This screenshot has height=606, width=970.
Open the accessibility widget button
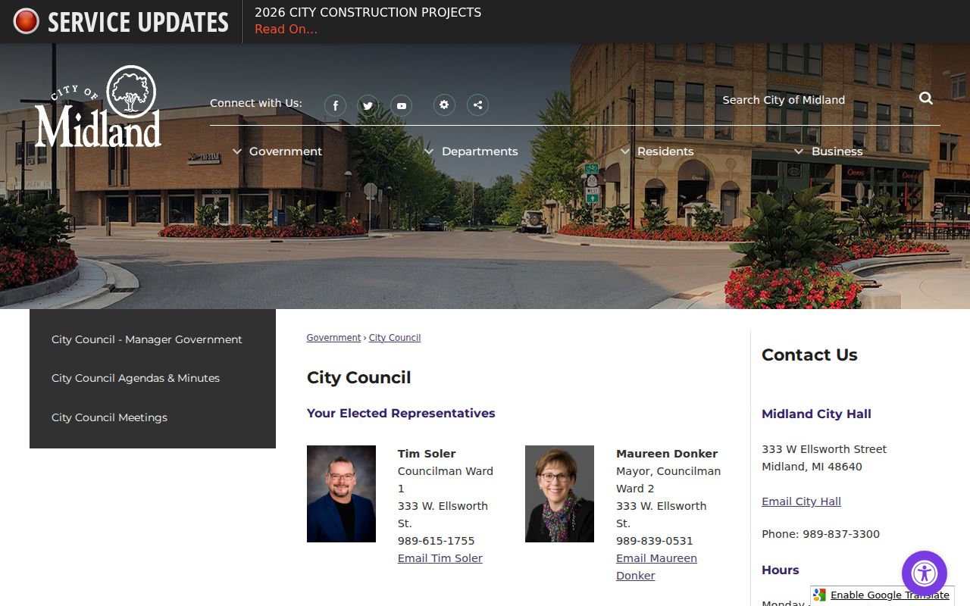coord(925,573)
